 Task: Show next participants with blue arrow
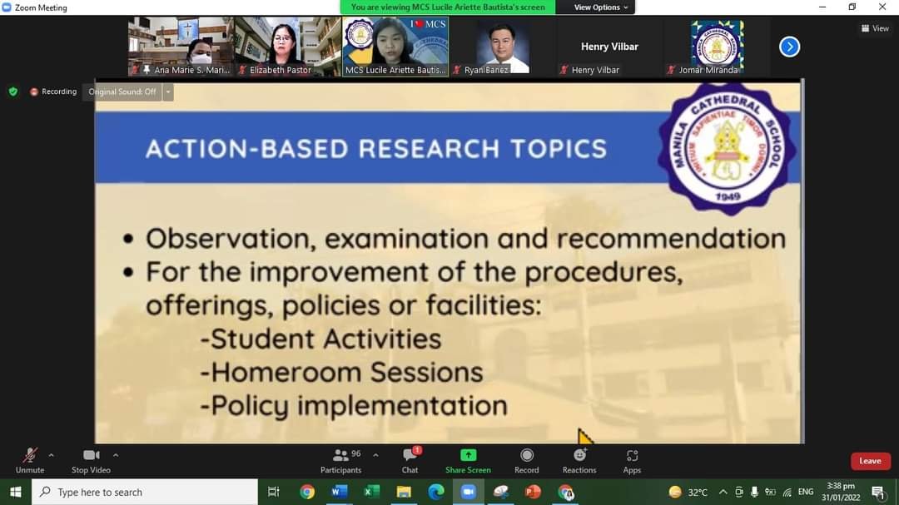coord(789,47)
